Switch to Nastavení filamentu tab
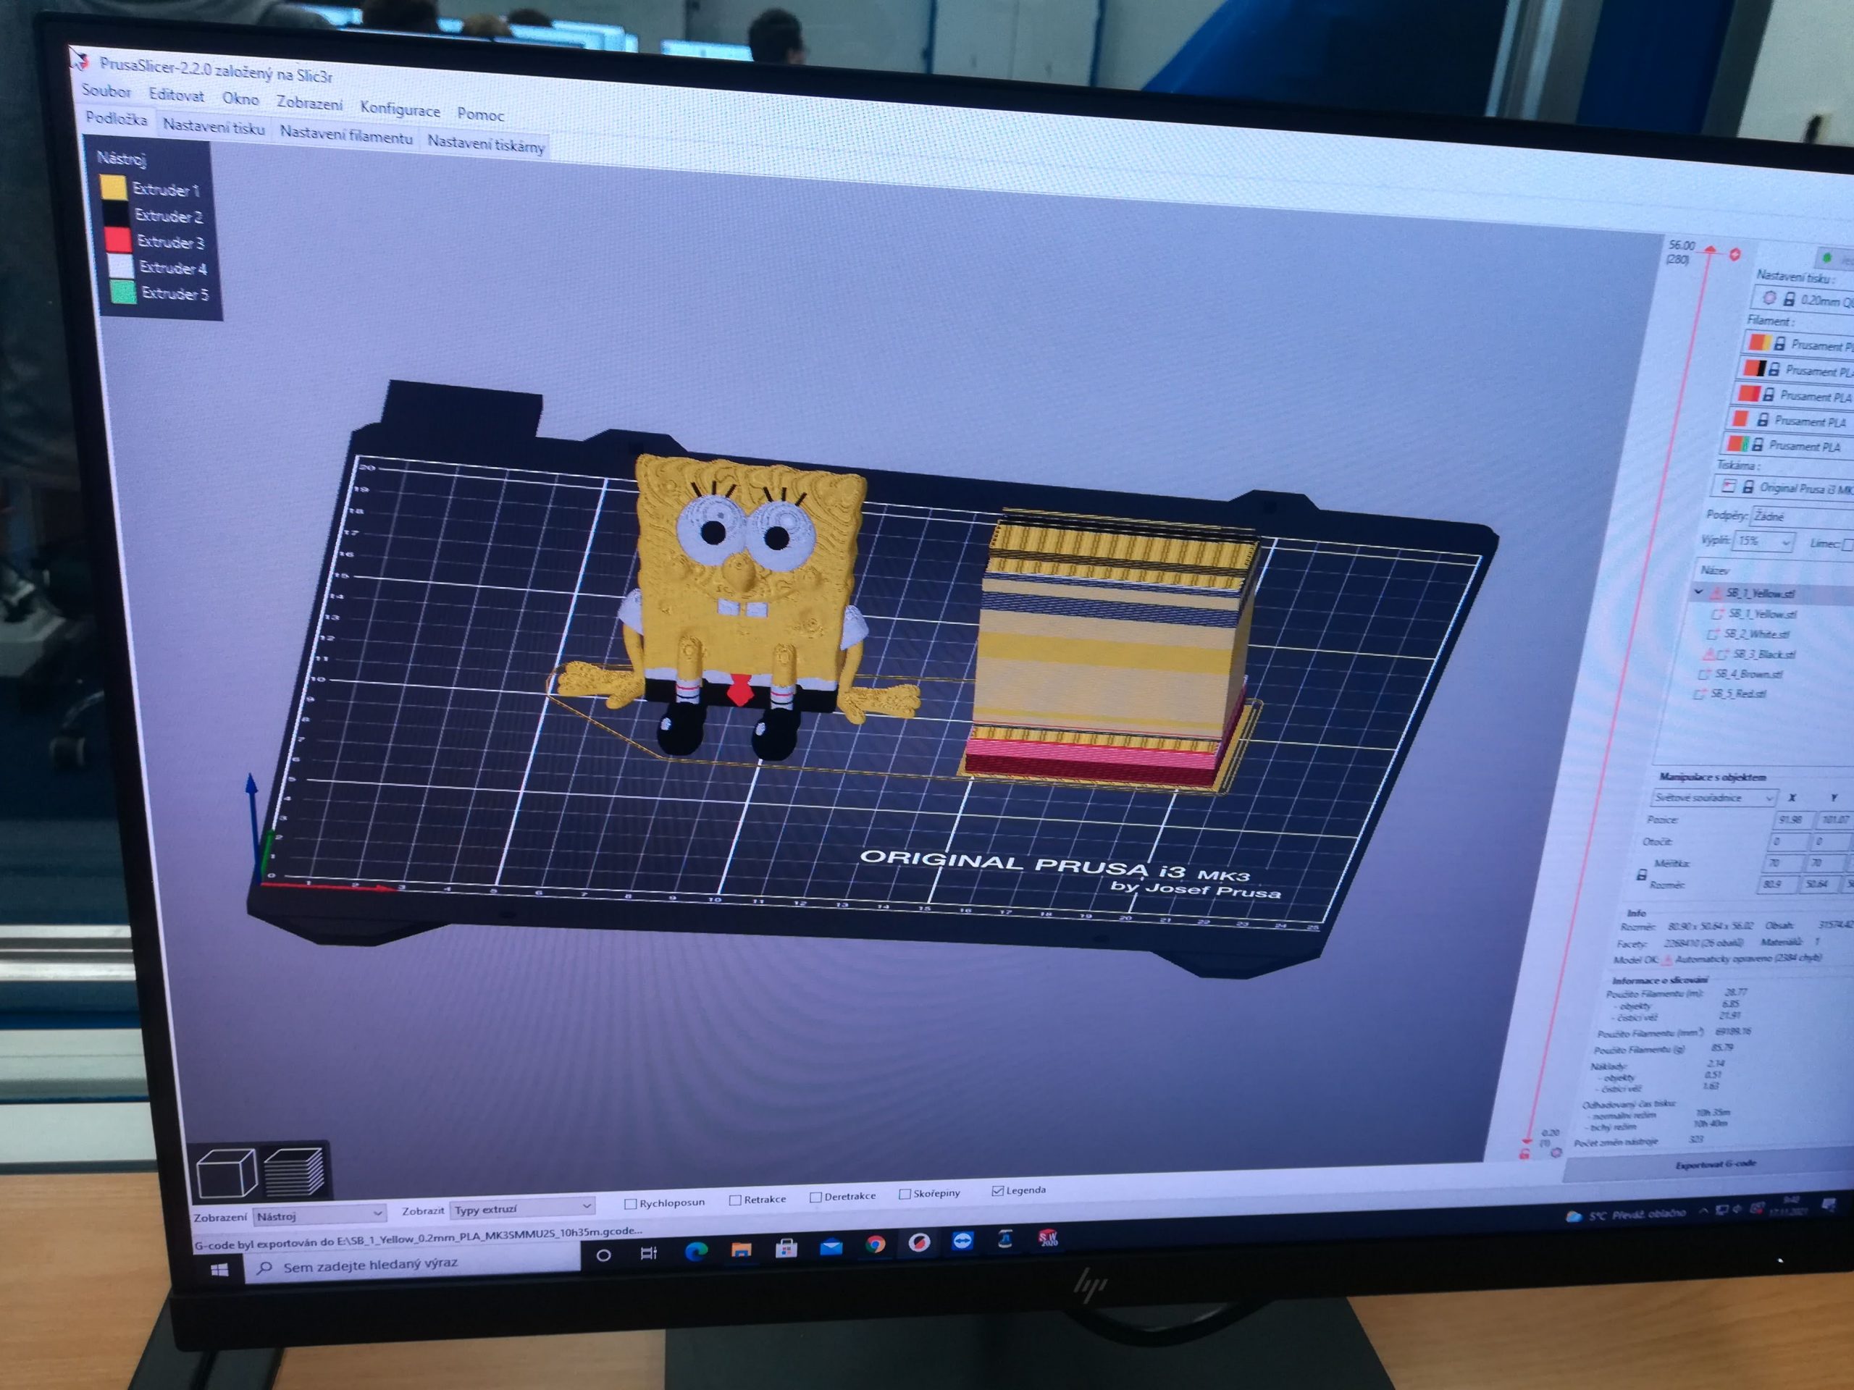 click(x=346, y=135)
